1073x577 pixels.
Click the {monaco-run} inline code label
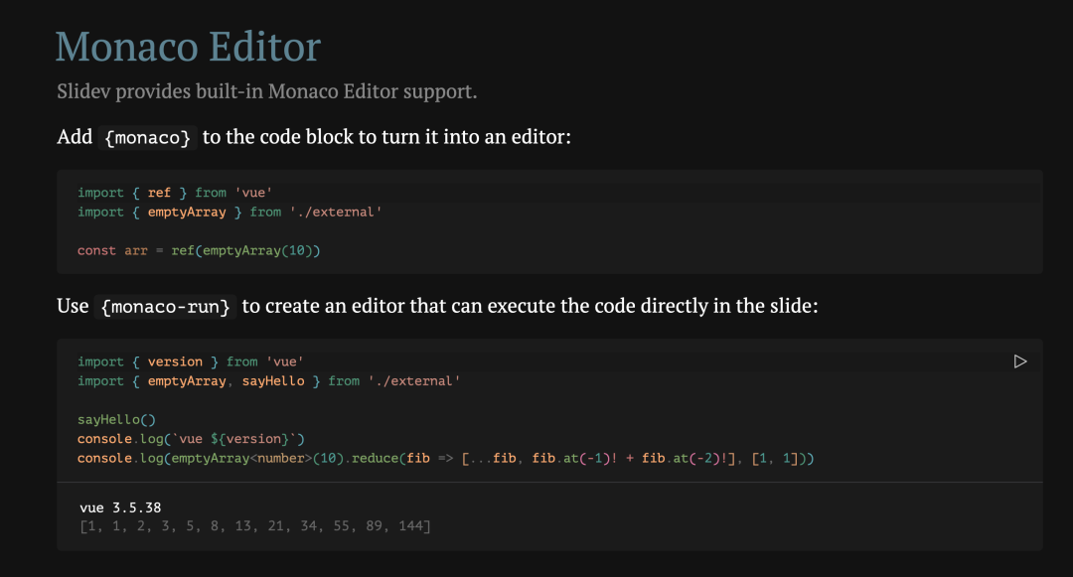tap(166, 306)
